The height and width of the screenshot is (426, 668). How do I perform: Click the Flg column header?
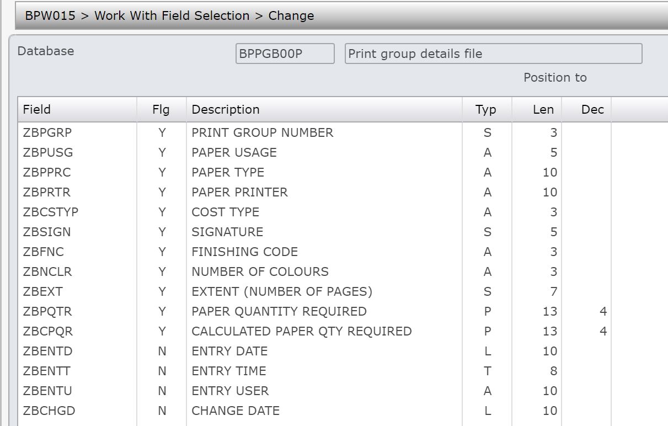pos(161,109)
